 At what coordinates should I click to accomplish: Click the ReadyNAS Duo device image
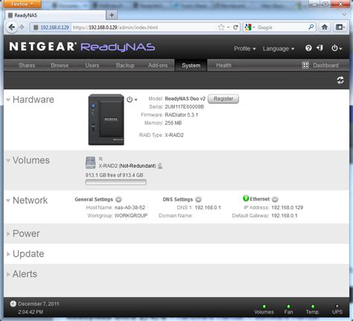106,119
